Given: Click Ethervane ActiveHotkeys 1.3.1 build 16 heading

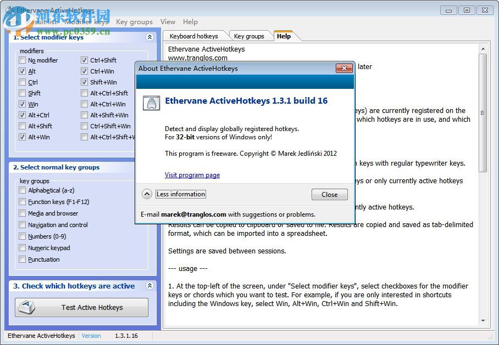Looking at the screenshot, I should [246, 101].
